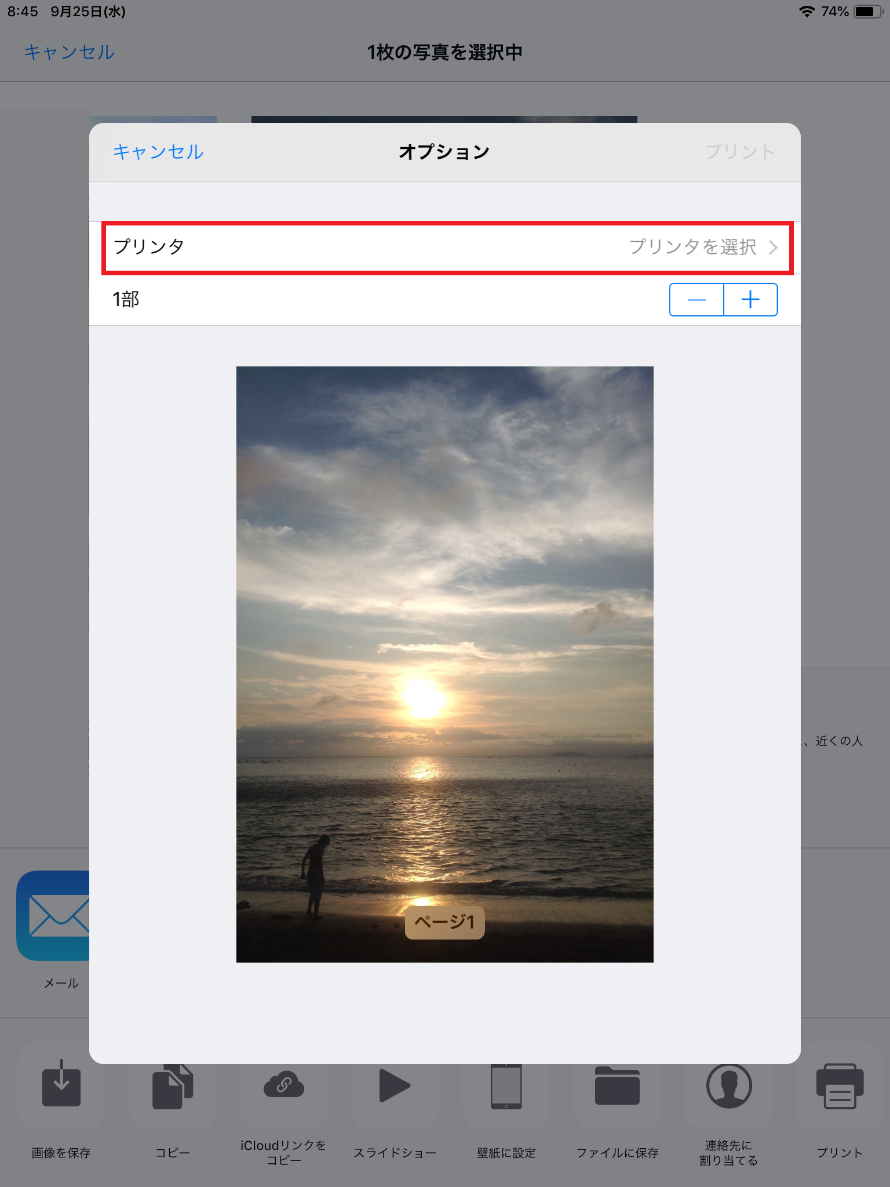
Task: Tap the iCloudリンクをコピー cloud icon
Action: tap(283, 1084)
